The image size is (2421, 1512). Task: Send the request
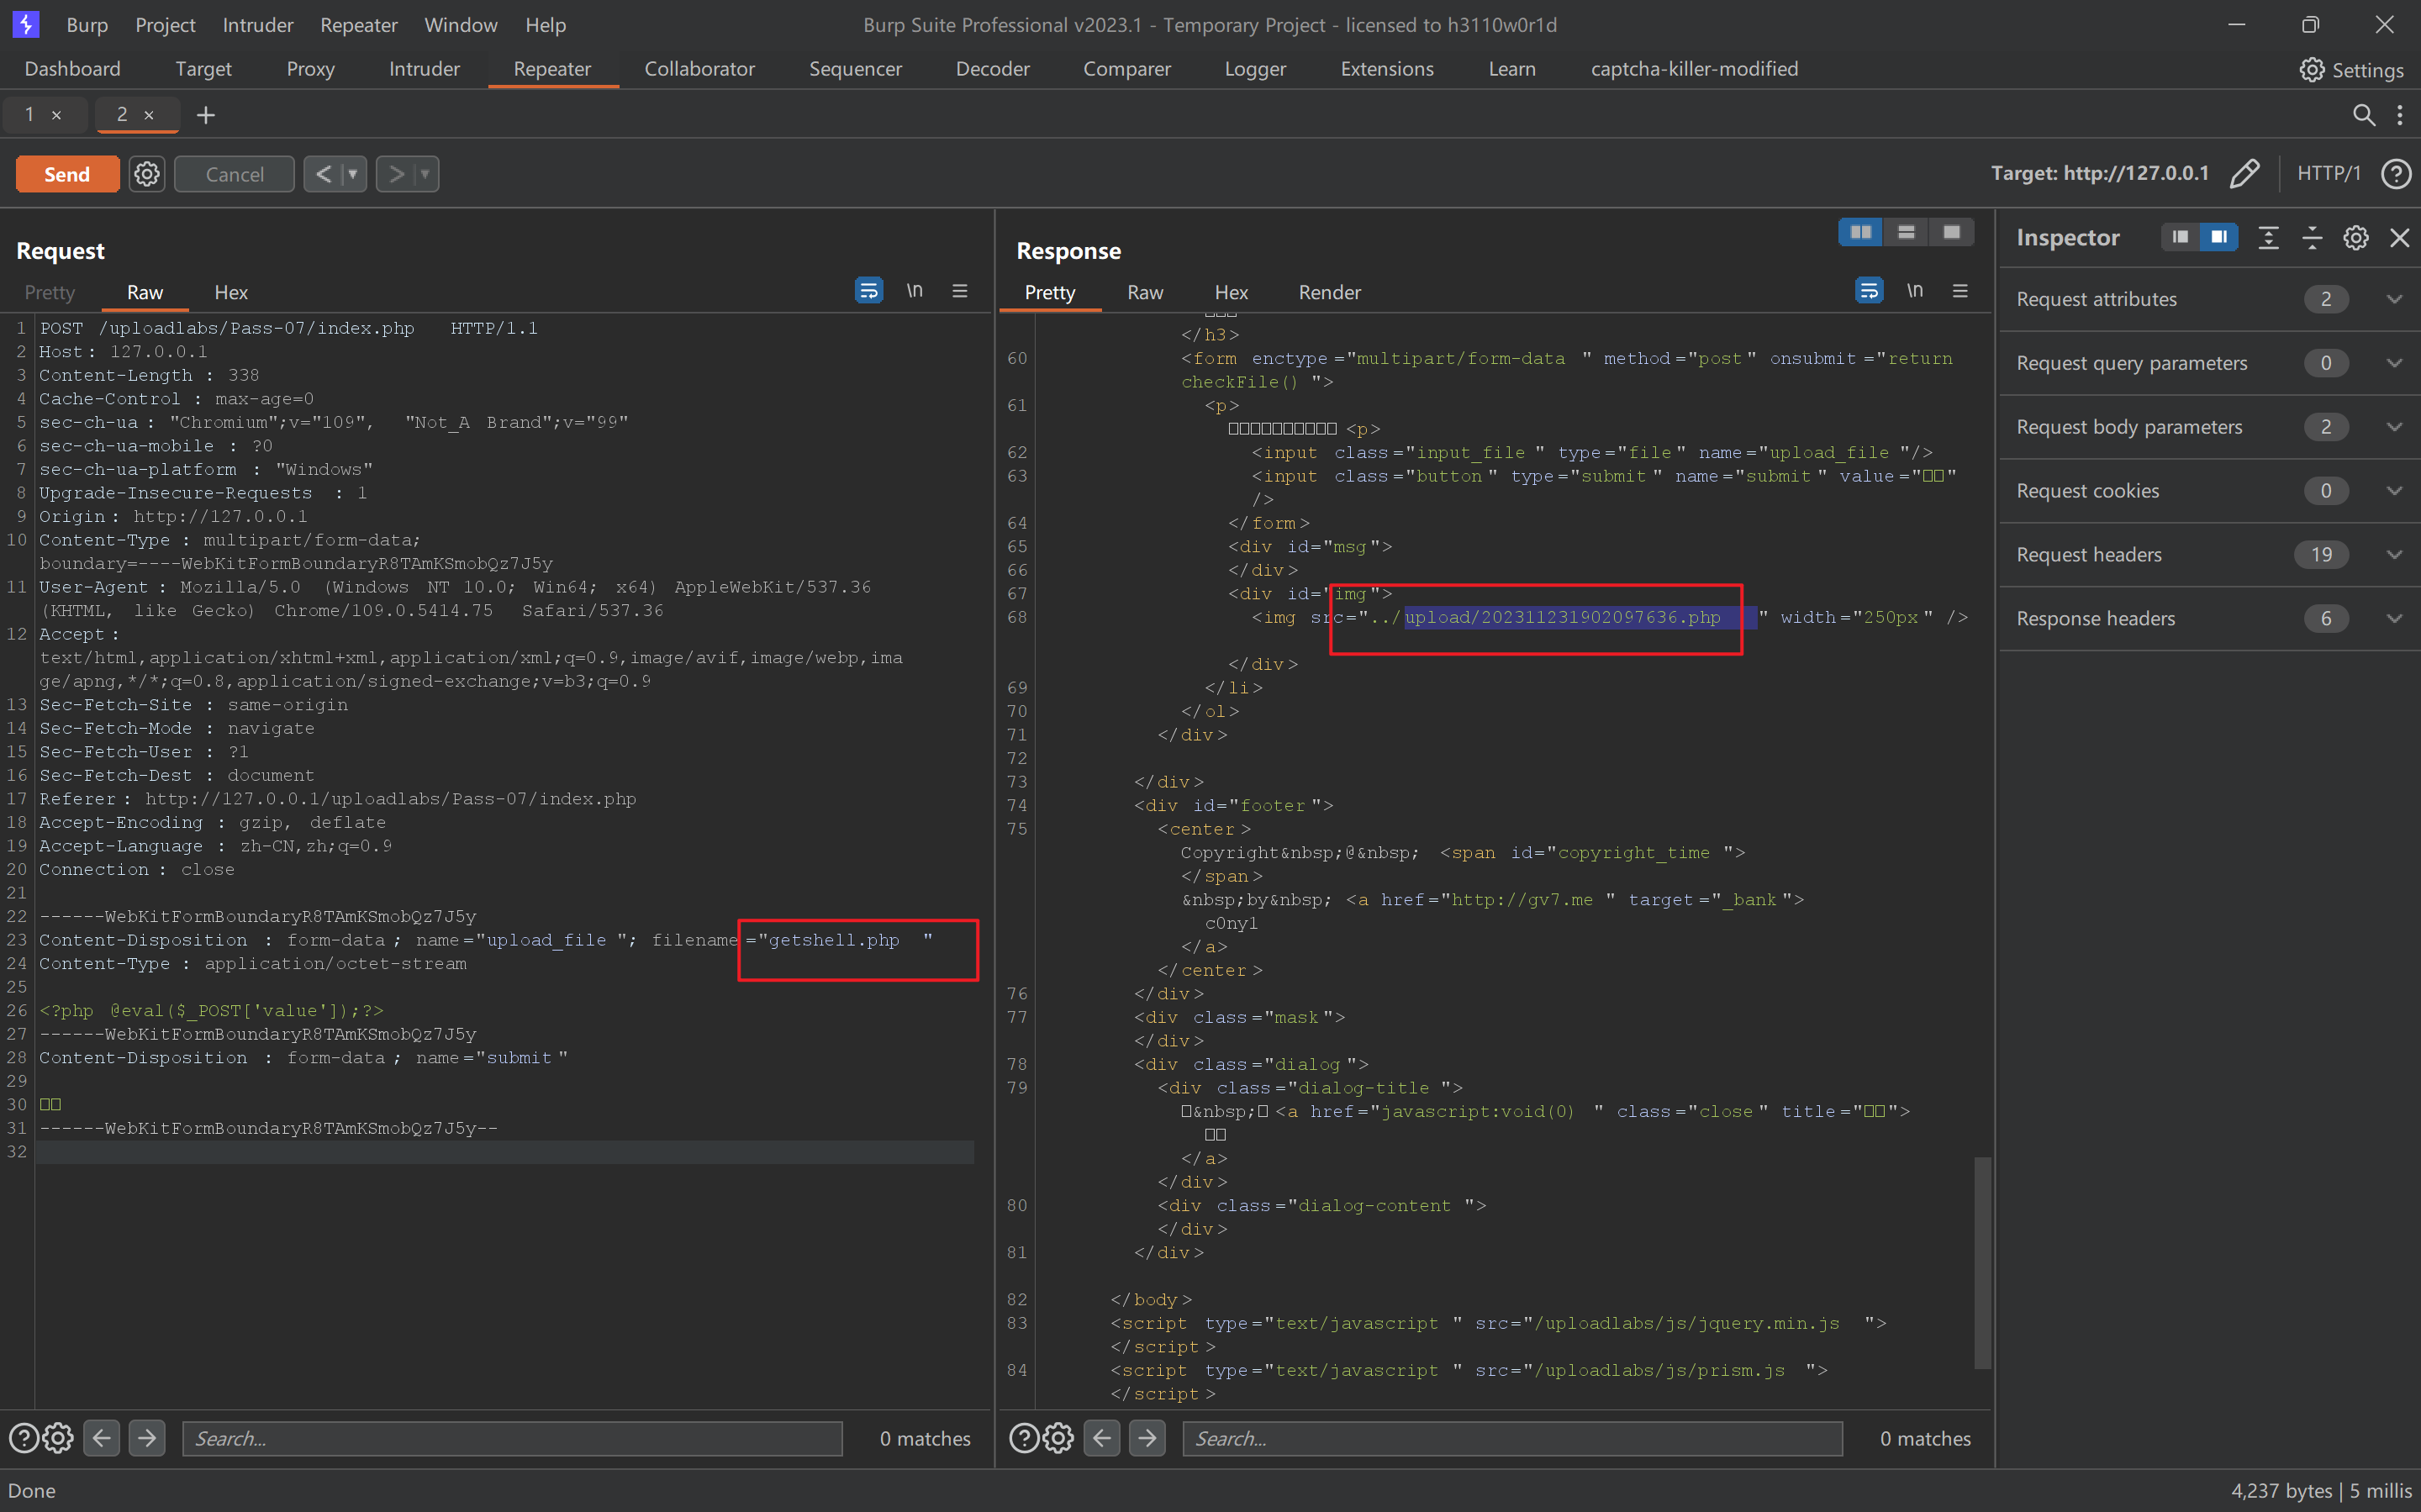tap(67, 174)
